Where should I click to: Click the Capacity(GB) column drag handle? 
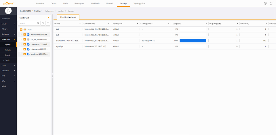209,23
